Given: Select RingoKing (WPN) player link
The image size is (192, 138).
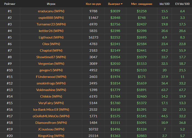Looking at the screenshot, I should click(x=51, y=136).
